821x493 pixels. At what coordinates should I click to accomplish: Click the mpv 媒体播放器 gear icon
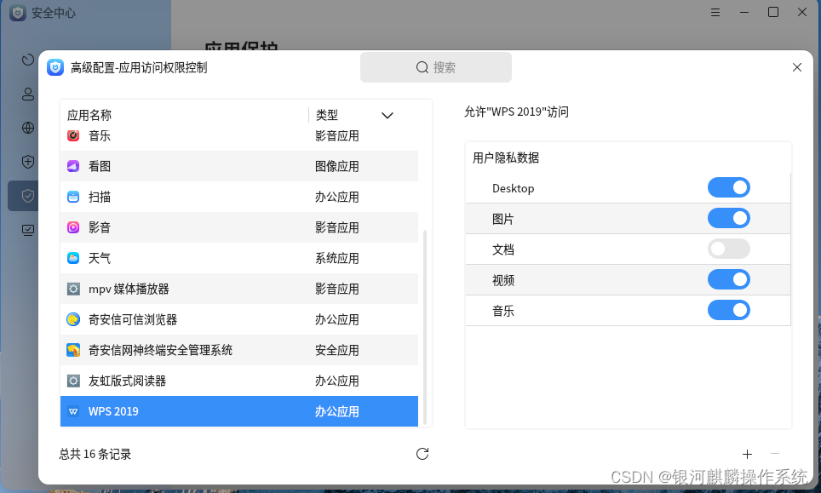[x=73, y=289]
